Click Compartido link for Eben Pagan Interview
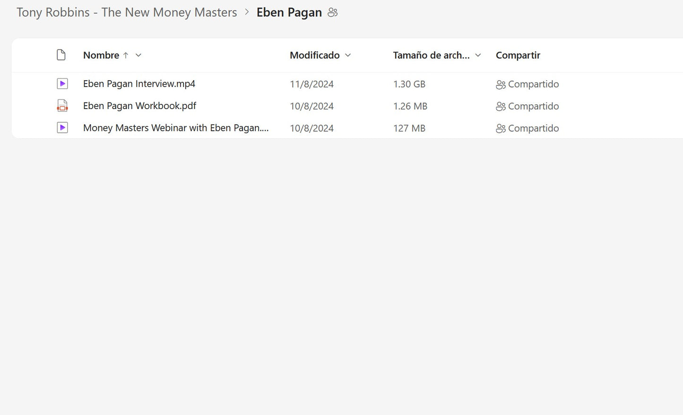This screenshot has width=683, height=415. click(533, 84)
